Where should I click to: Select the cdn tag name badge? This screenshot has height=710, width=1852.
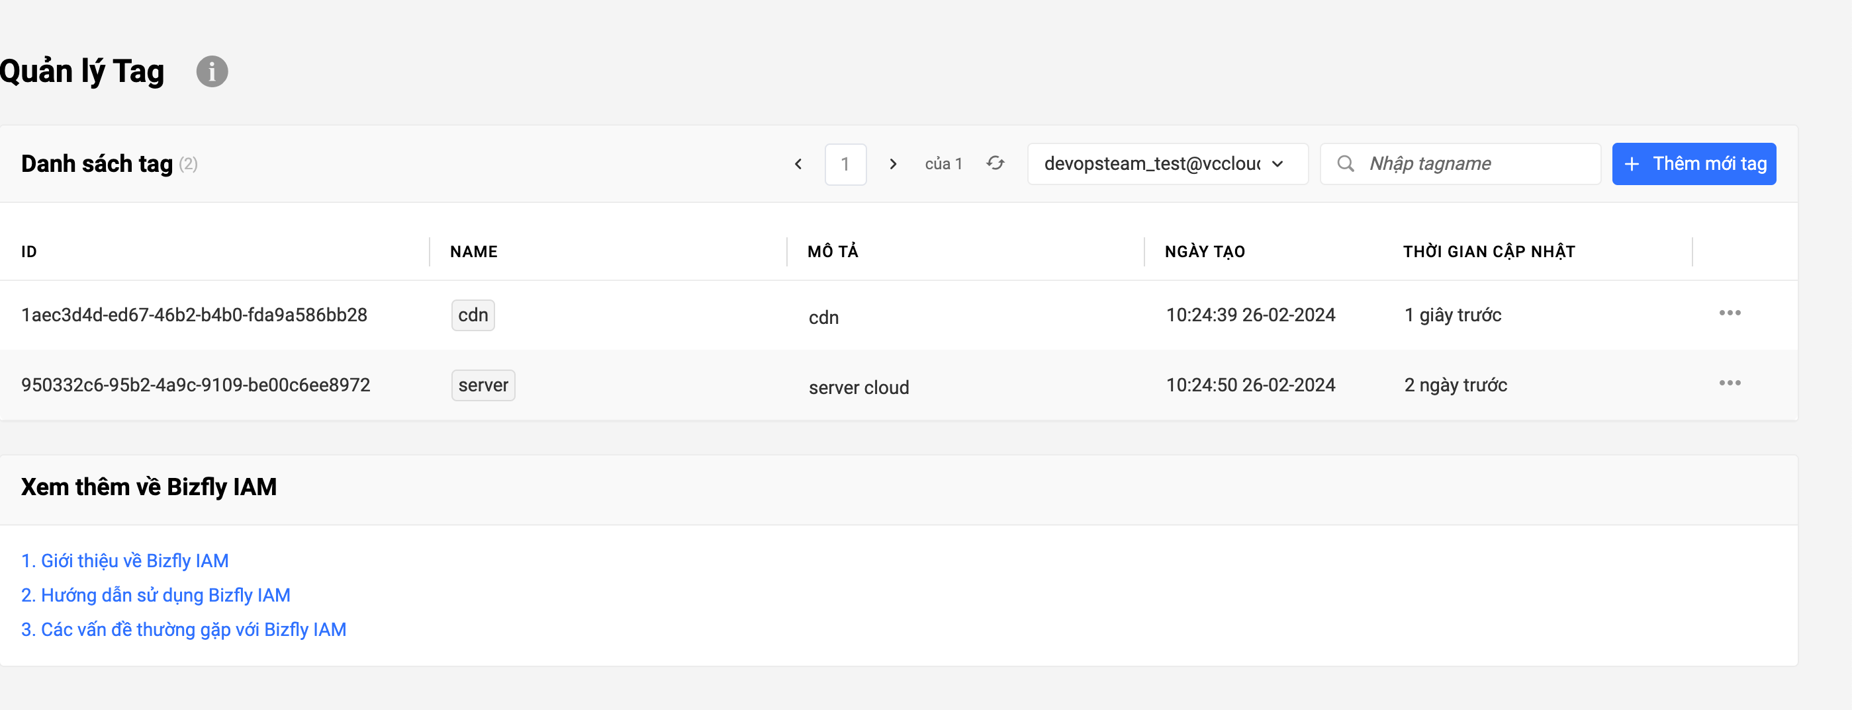pyautogui.click(x=473, y=315)
